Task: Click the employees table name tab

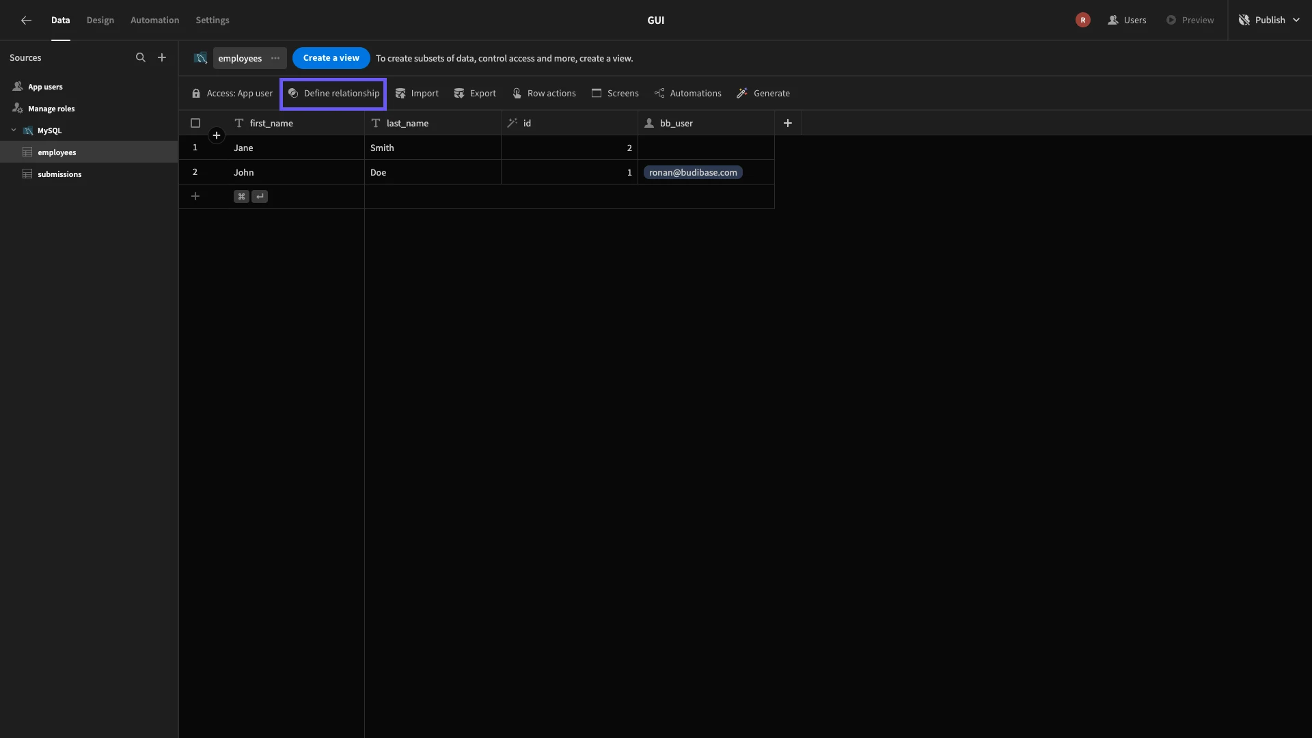Action: point(240,59)
